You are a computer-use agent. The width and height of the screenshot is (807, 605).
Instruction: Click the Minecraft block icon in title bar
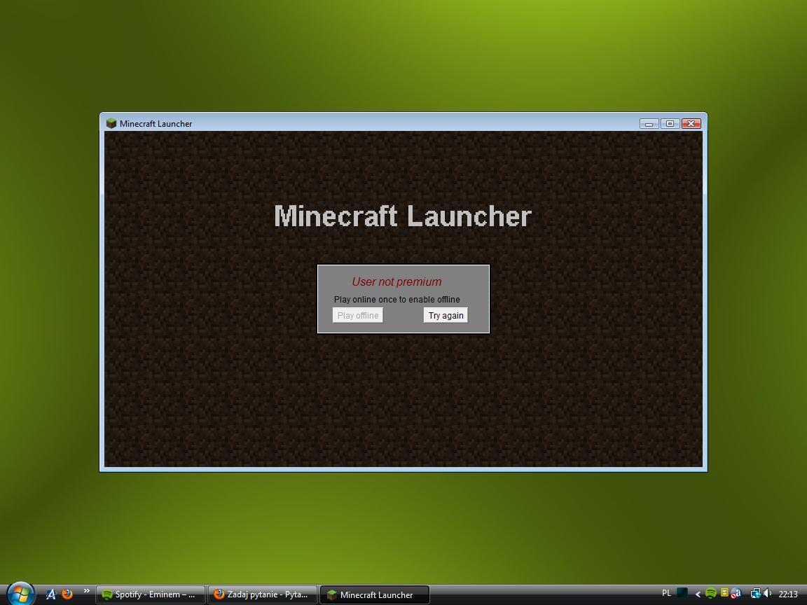(111, 123)
